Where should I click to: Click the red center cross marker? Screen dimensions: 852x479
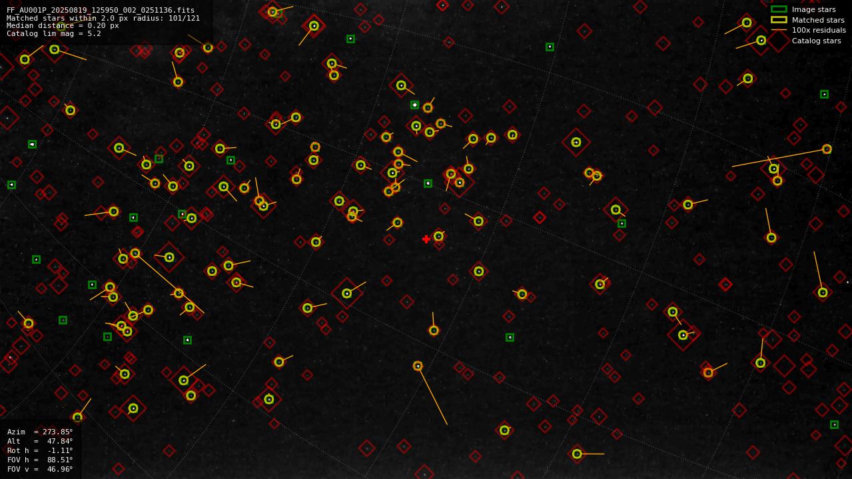point(426,239)
